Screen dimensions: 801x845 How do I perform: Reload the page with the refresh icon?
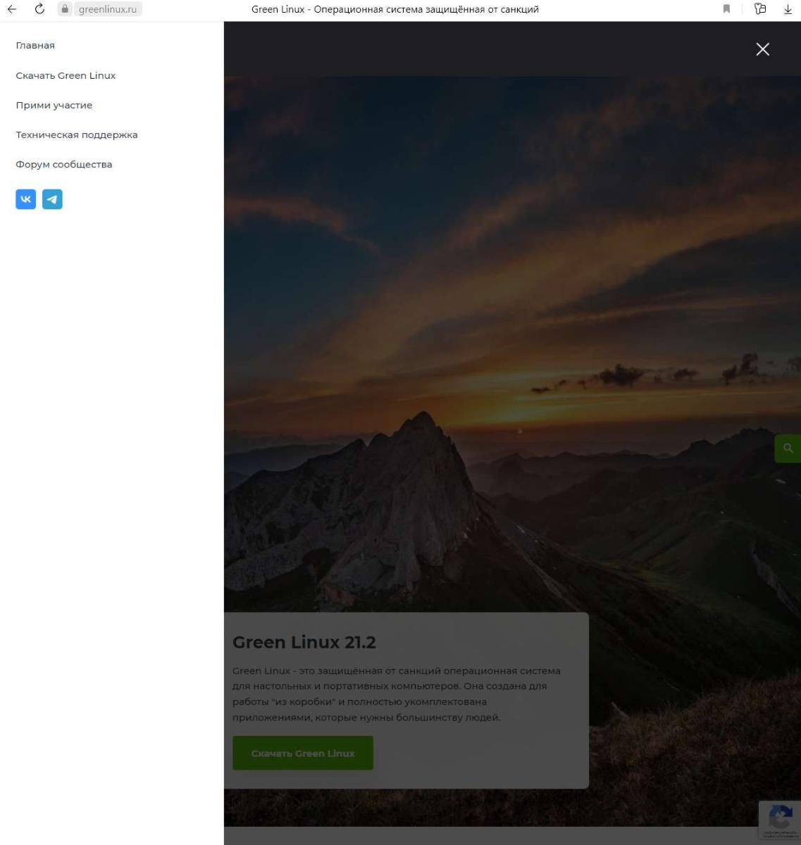point(39,9)
